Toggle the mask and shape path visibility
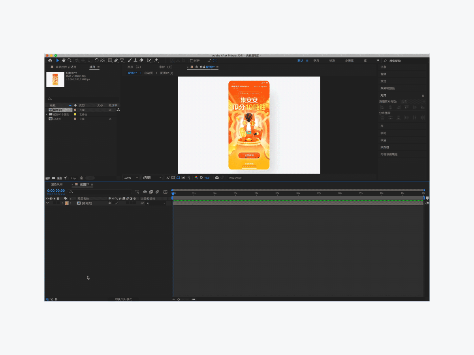The image size is (474, 355). click(x=178, y=177)
